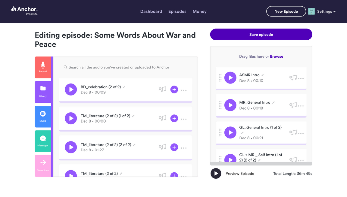Open the Library folder tab
Viewport: 347px width, 197px height.
43,92
